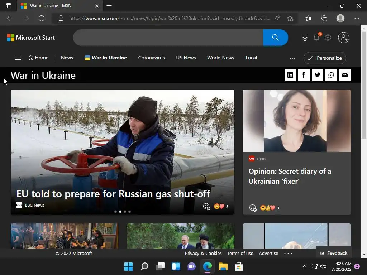Open Microsoft Store from taskbar
Screen dimensions: 367x275
(239, 266)
